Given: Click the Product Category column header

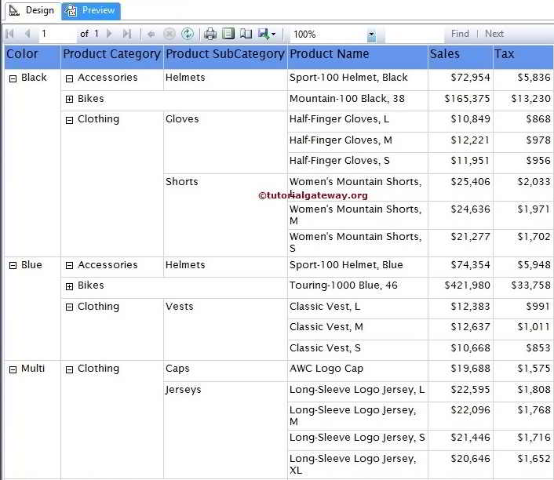Looking at the screenshot, I should pos(112,57).
